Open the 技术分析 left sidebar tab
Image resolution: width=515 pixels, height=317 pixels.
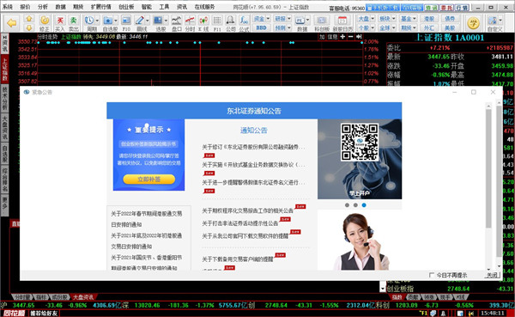pos(4,98)
